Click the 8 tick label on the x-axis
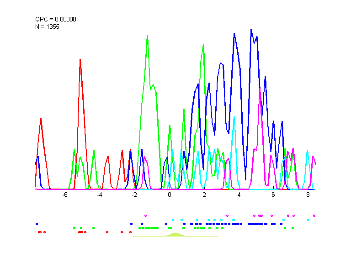This screenshot has width=351, height=263. pos(308,195)
